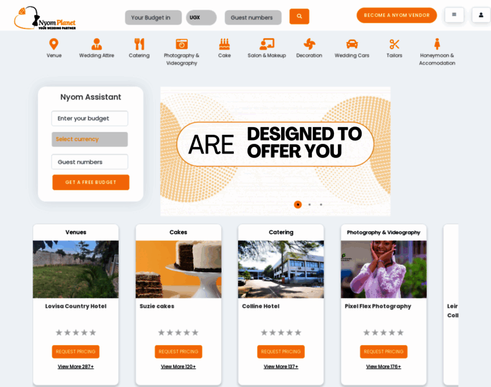Open View More 137+ catering link
491x387 pixels.
pyautogui.click(x=280, y=366)
